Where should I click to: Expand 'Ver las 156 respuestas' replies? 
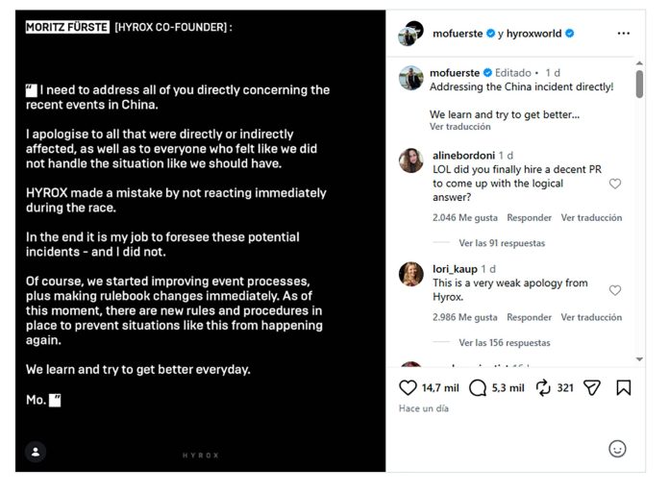505,343
